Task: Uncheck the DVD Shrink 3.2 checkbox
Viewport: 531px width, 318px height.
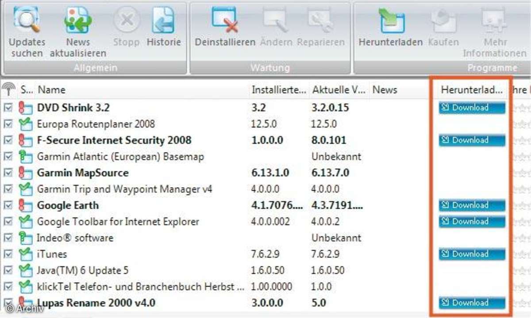Action: point(8,108)
